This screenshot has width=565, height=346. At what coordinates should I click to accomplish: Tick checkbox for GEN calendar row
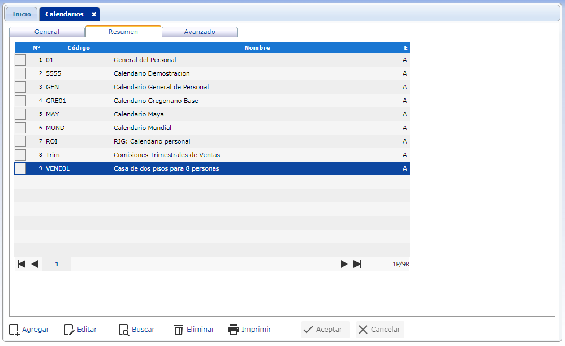coord(20,87)
